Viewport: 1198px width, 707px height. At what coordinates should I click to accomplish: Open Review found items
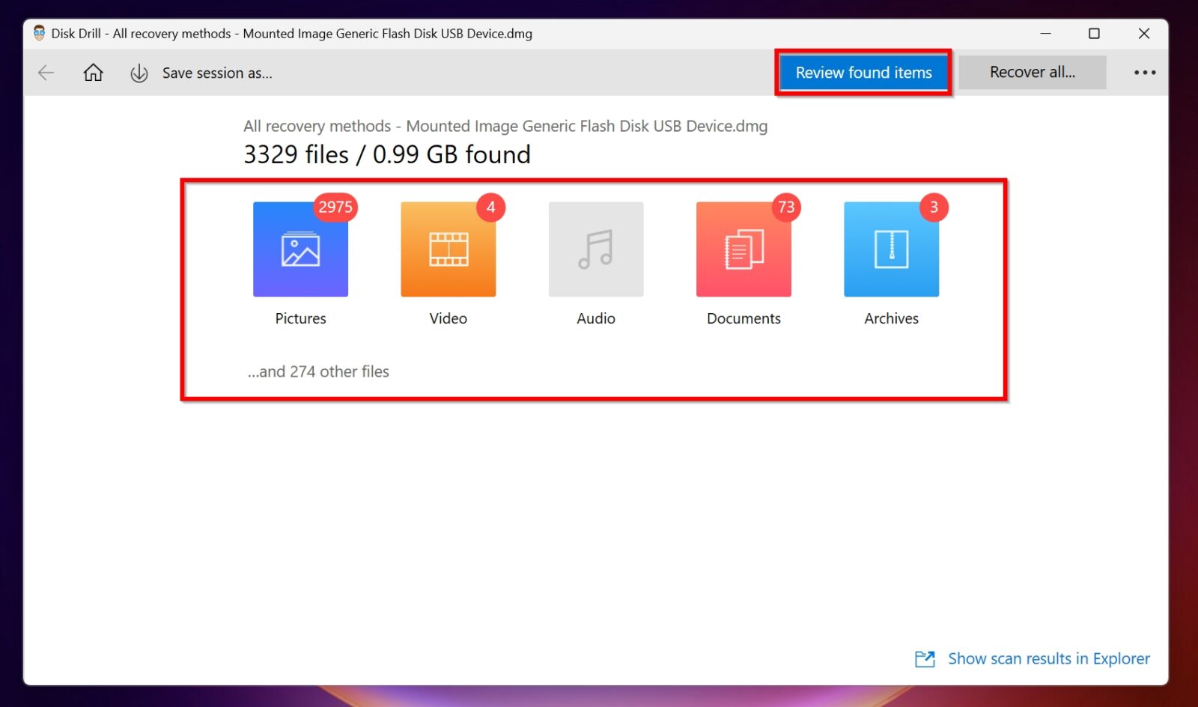pos(863,73)
